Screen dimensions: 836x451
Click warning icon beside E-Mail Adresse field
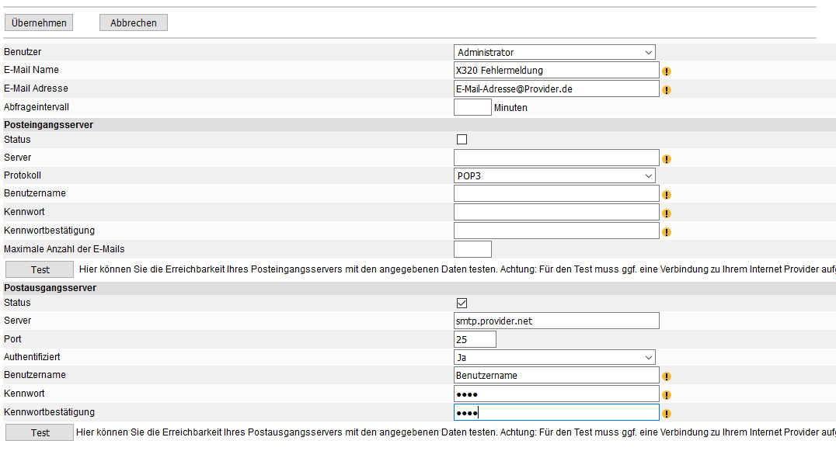click(666, 90)
